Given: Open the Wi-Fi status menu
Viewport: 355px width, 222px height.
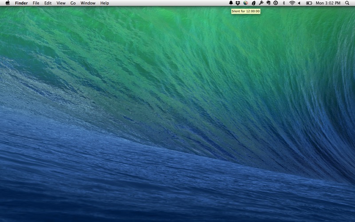Looking at the screenshot, I should (x=292, y=3).
